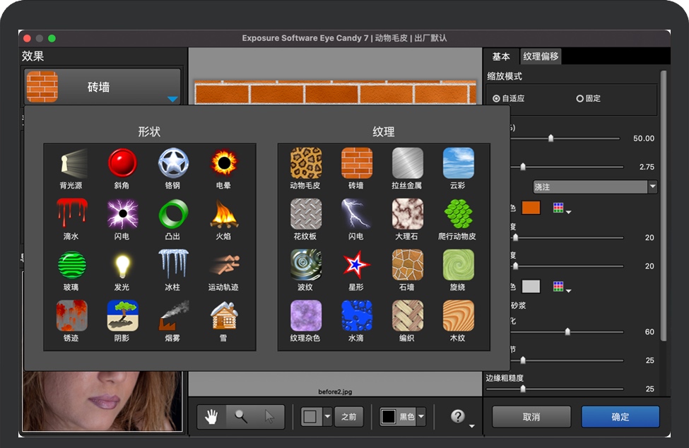Select the 大理石 marble texture icon

pos(407,214)
